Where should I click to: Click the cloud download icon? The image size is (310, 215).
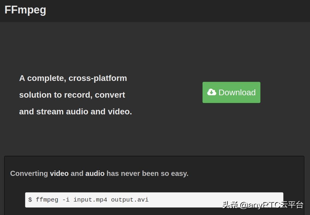212,92
